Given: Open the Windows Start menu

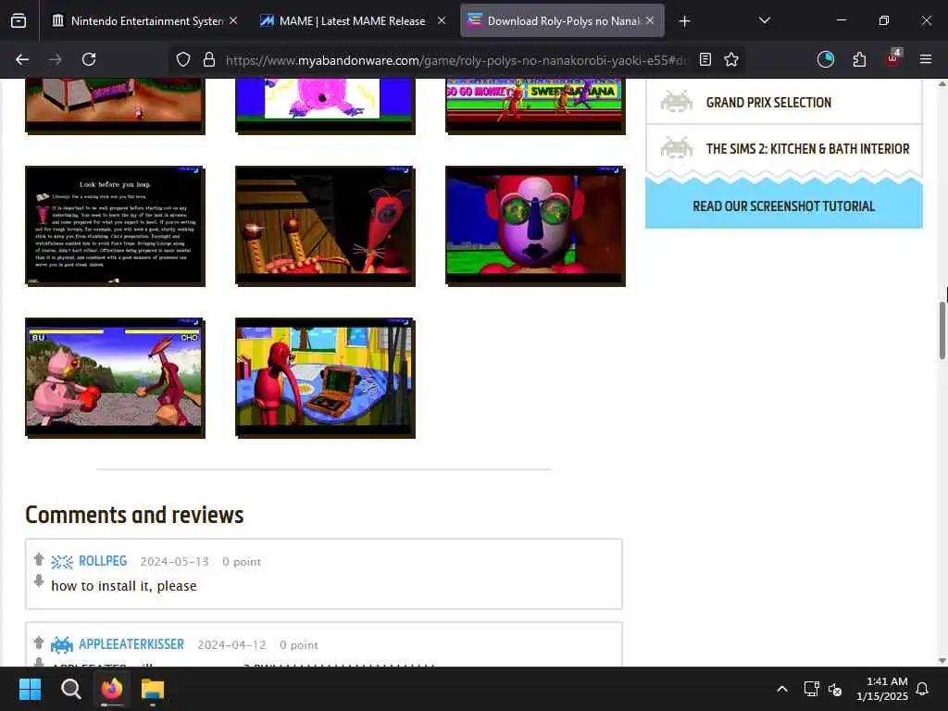Looking at the screenshot, I should [x=30, y=689].
